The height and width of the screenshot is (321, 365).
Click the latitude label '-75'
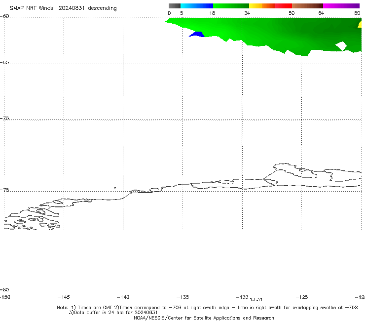(x=4, y=190)
